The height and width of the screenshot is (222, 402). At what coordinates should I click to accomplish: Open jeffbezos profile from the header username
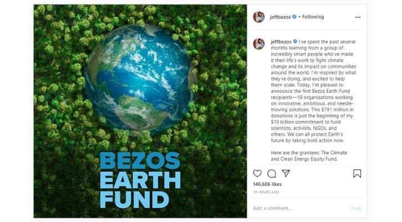(279, 17)
